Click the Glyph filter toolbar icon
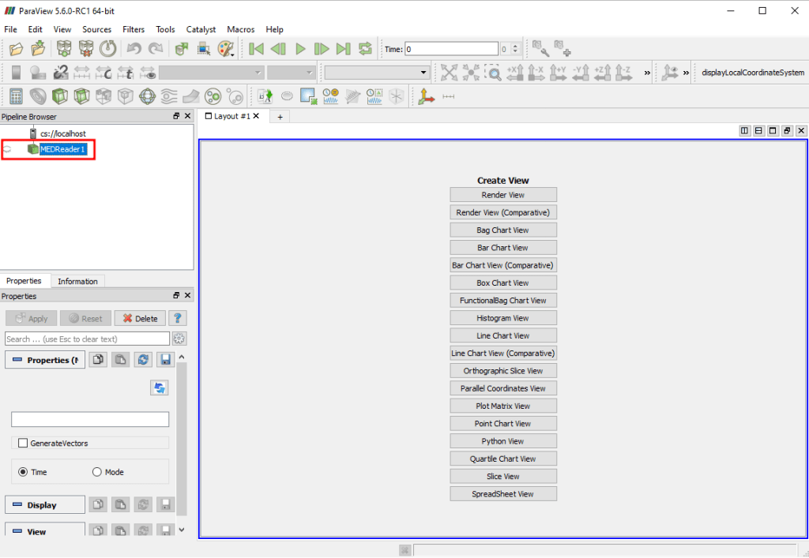Screen dimensions: 809x558 (x=146, y=96)
